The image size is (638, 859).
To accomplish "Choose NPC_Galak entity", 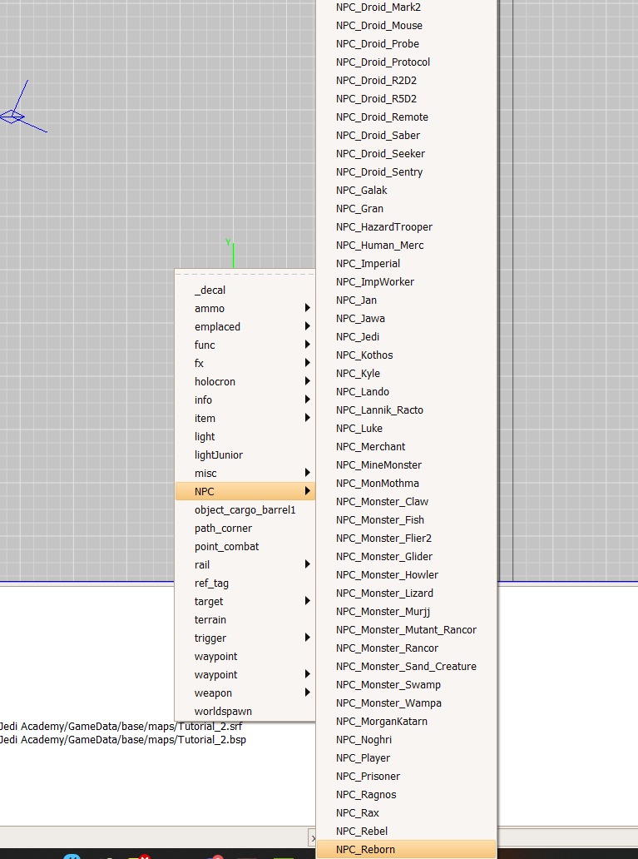I will [x=407, y=190].
